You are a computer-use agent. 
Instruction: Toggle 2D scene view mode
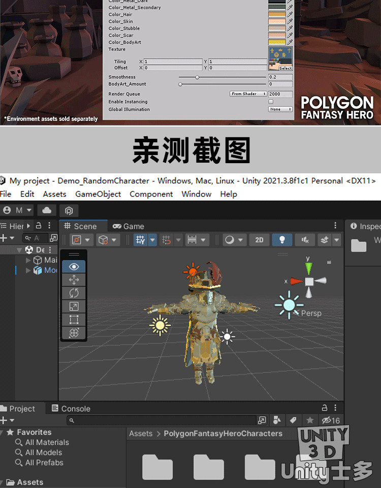tap(259, 240)
